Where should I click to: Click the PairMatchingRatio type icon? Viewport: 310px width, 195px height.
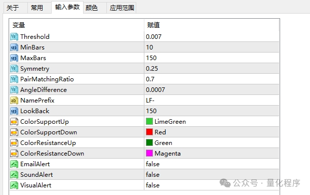point(14,79)
